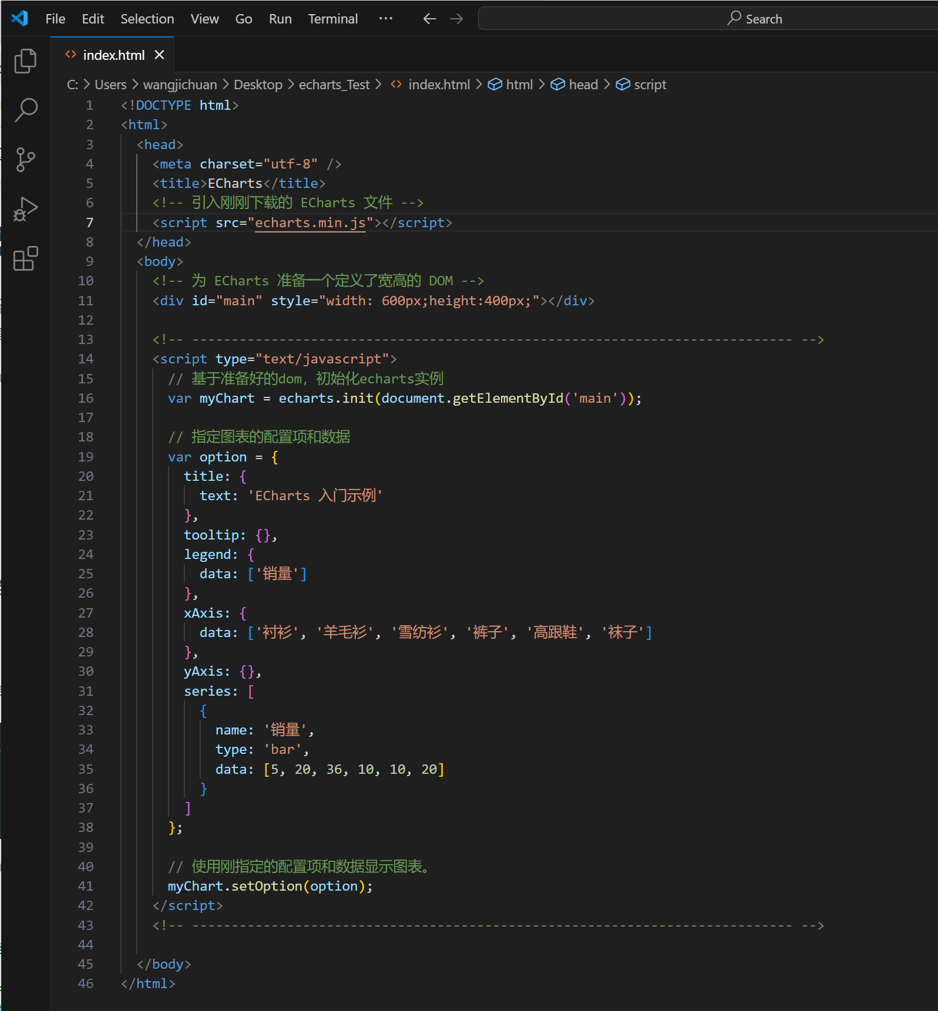
Task: Click 'var option' declaration on line 19
Action: pyautogui.click(x=207, y=457)
